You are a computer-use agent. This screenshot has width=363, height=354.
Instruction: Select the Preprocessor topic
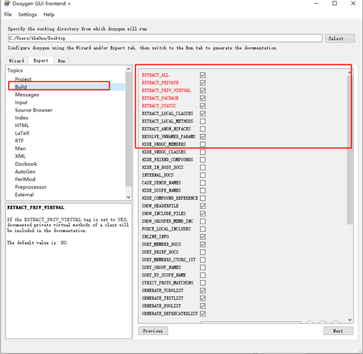(31, 187)
